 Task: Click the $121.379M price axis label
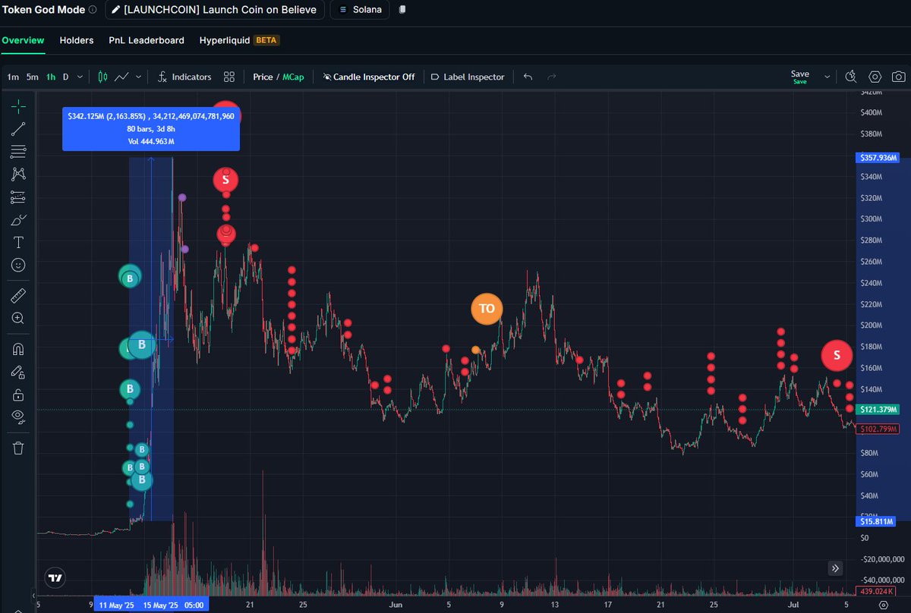tap(879, 410)
